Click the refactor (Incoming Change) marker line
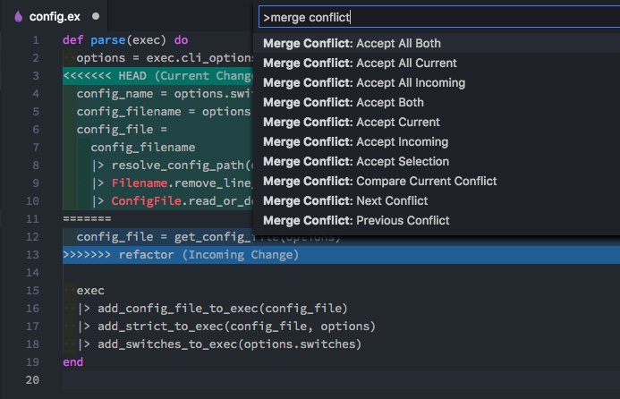Image resolution: width=620 pixels, height=399 pixels. [x=341, y=255]
